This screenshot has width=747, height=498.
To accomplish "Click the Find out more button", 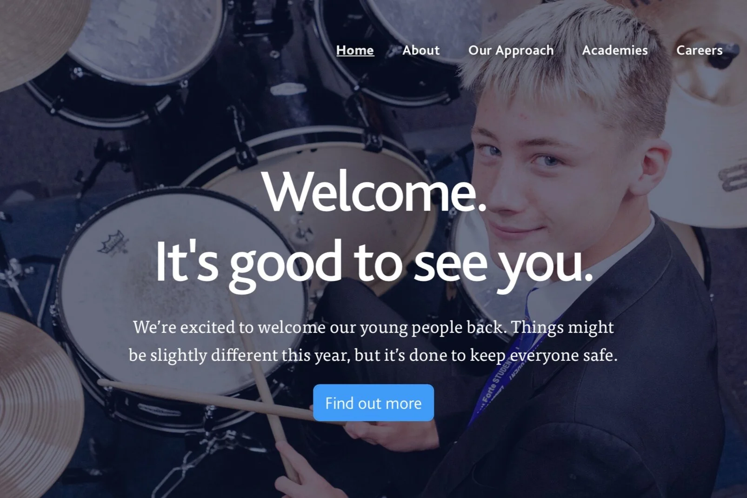I will [x=373, y=403].
